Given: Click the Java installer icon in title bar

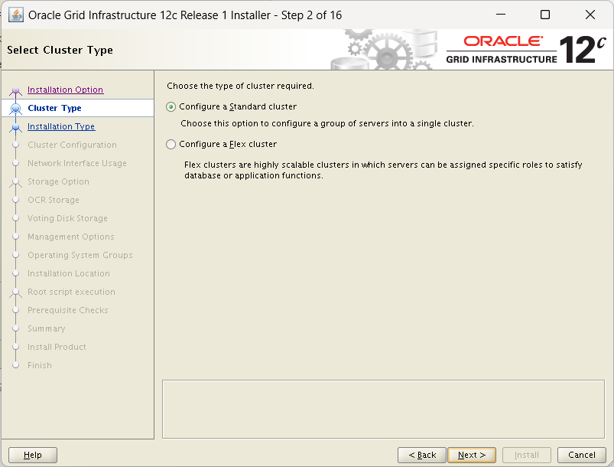Looking at the screenshot, I should [x=16, y=15].
